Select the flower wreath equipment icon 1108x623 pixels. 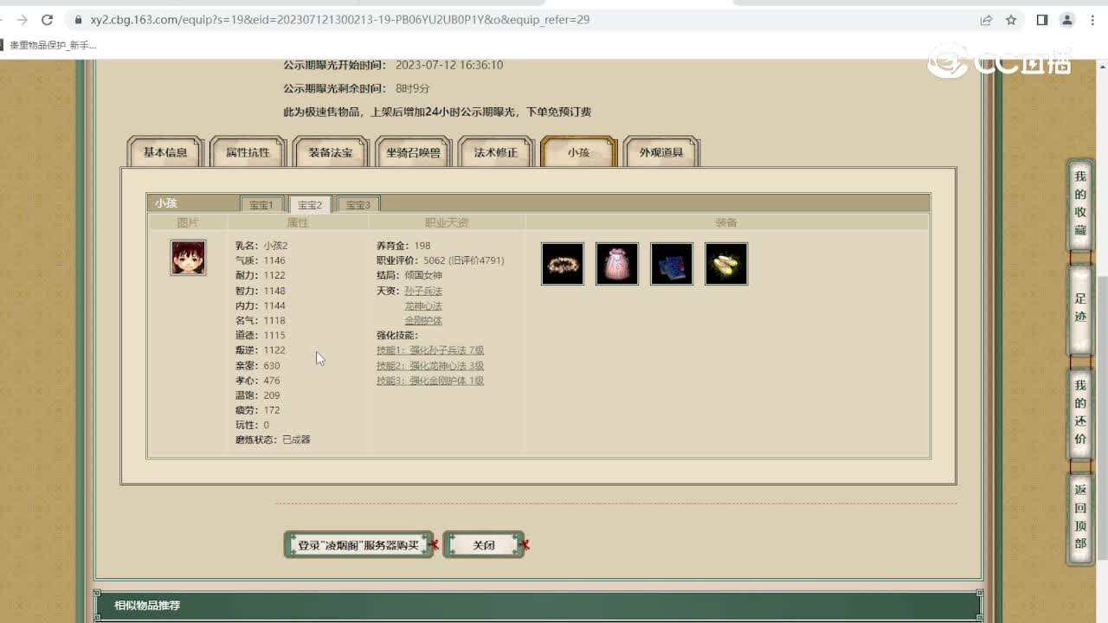click(563, 264)
